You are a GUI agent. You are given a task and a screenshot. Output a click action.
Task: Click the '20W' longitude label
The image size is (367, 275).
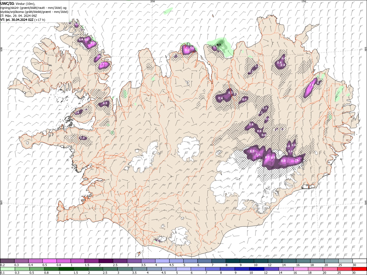click(153, 1)
